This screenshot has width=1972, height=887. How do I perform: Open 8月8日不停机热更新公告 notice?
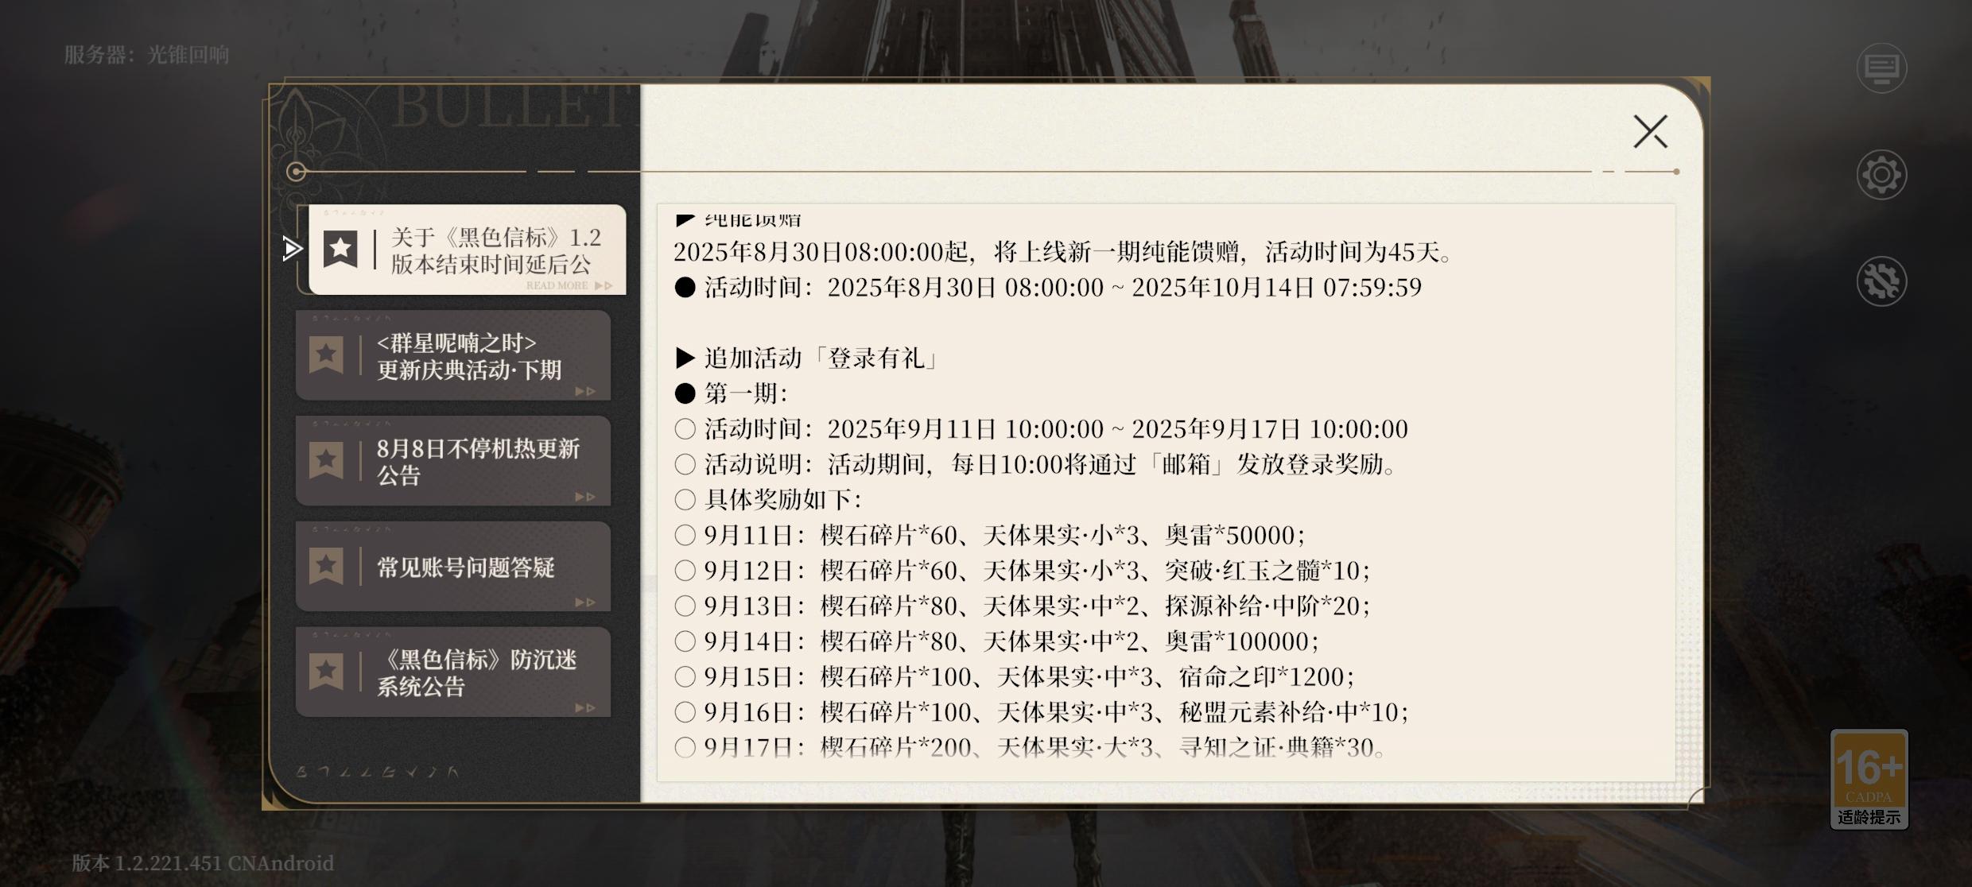point(453,461)
